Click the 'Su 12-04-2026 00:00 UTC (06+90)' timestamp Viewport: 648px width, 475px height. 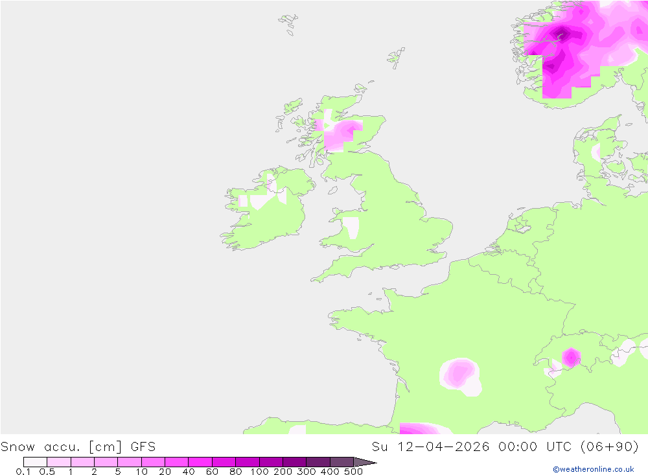[505, 447]
